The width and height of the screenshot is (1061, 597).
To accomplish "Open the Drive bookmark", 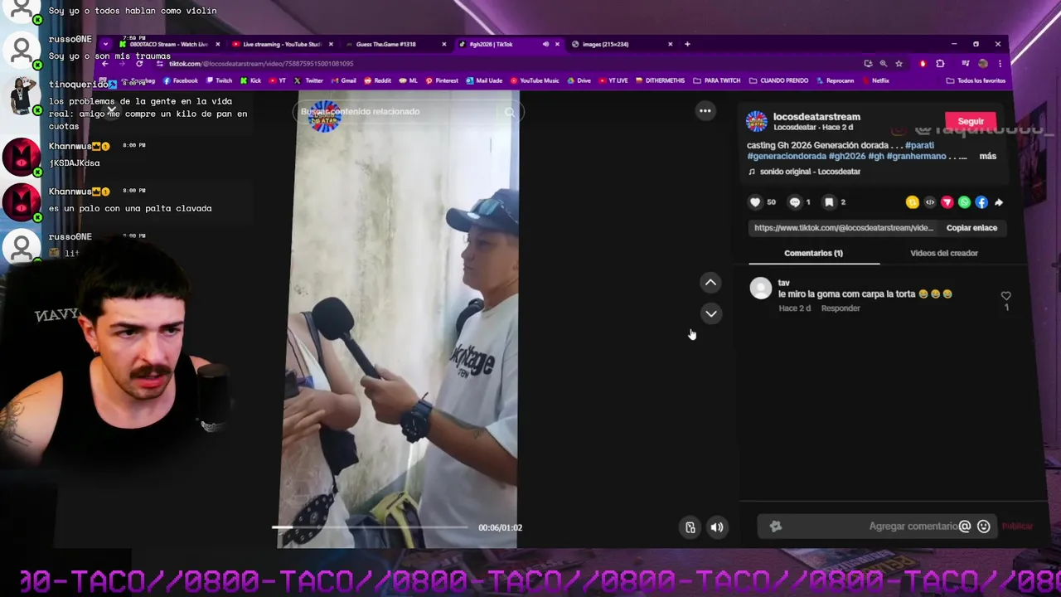I will click(579, 80).
